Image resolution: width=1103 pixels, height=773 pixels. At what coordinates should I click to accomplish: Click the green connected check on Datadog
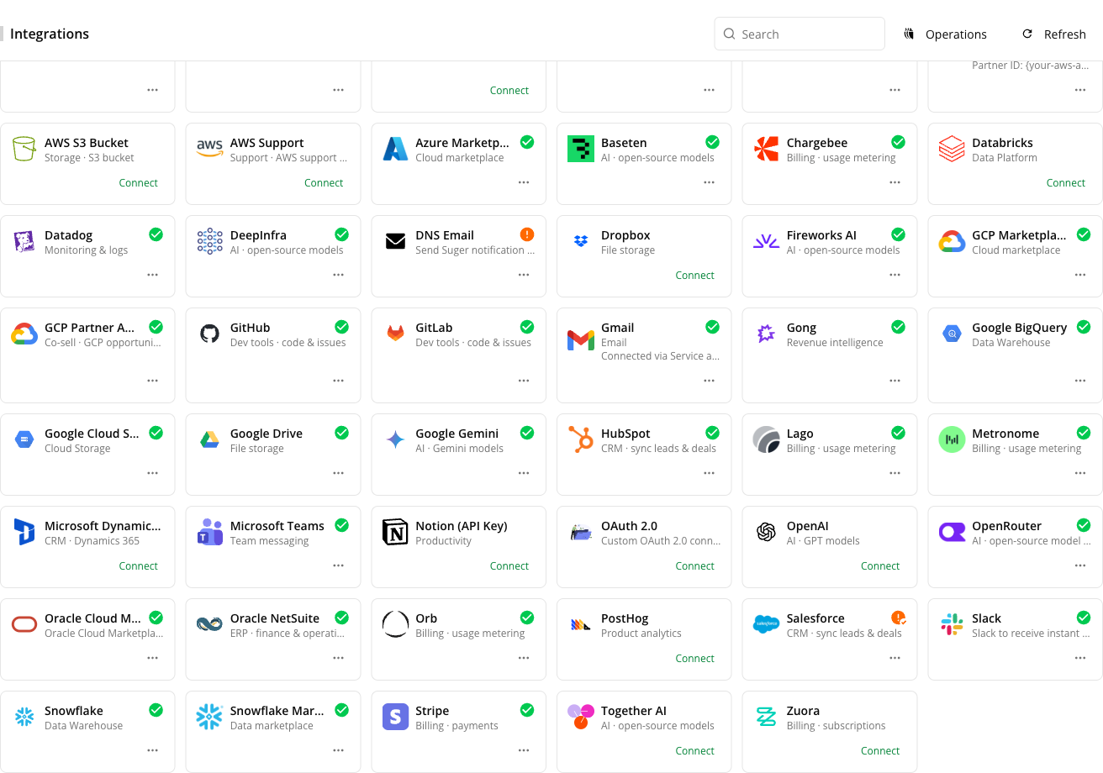pyautogui.click(x=156, y=234)
